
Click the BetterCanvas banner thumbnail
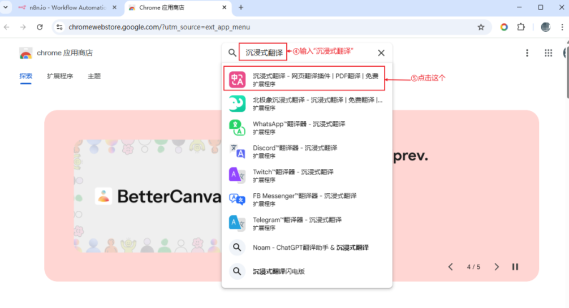148,196
